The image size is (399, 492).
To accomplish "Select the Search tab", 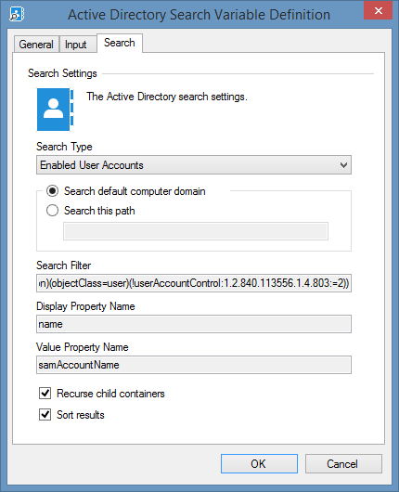I will click(x=120, y=43).
